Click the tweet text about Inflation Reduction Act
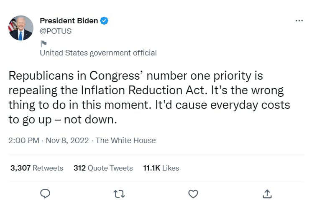 click(x=149, y=98)
